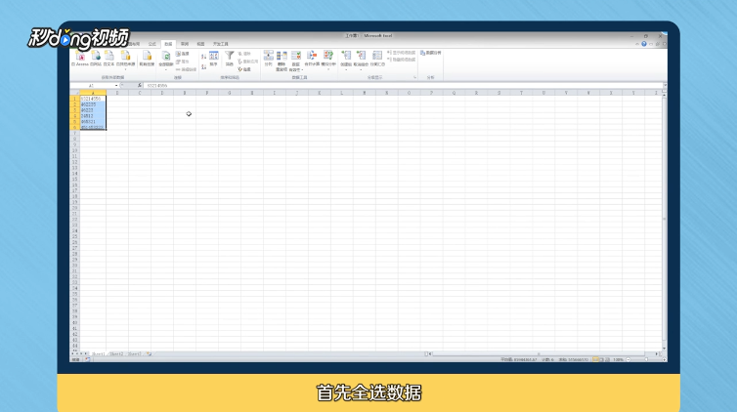
Task: Switch to the Review ribbon tab
Action: click(x=185, y=44)
